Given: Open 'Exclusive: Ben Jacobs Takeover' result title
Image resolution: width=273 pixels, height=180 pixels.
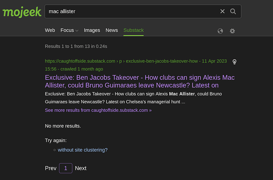Looking at the screenshot, I should click(140, 81).
